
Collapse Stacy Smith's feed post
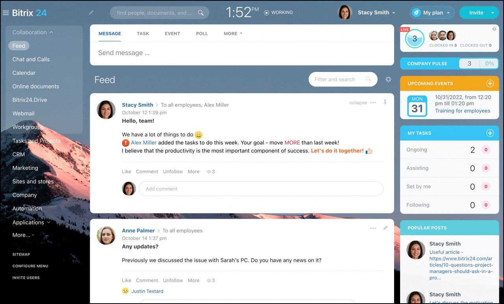tap(358, 103)
